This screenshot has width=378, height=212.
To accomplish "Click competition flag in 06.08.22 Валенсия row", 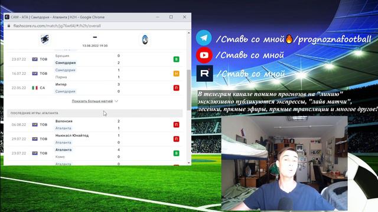I will click(35, 124).
